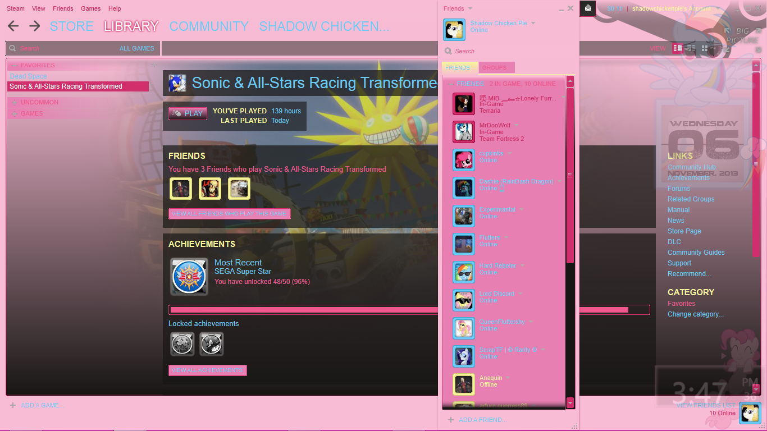The image size is (767, 431).
Task: Open the View menu
Action: [x=39, y=8]
